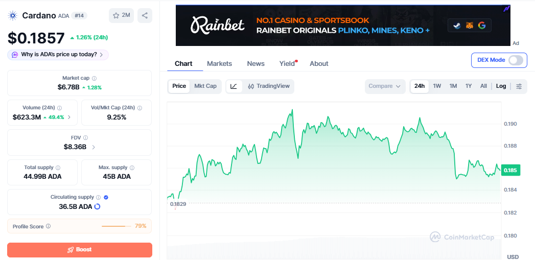Click the 0.1829 opening price marker
This screenshot has width=535, height=260.
tap(178, 204)
